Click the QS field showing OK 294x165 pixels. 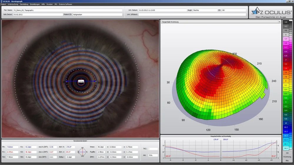tap(234, 10)
